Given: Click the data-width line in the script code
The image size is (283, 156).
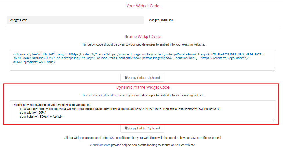Looking at the screenshot, I should [33, 113].
